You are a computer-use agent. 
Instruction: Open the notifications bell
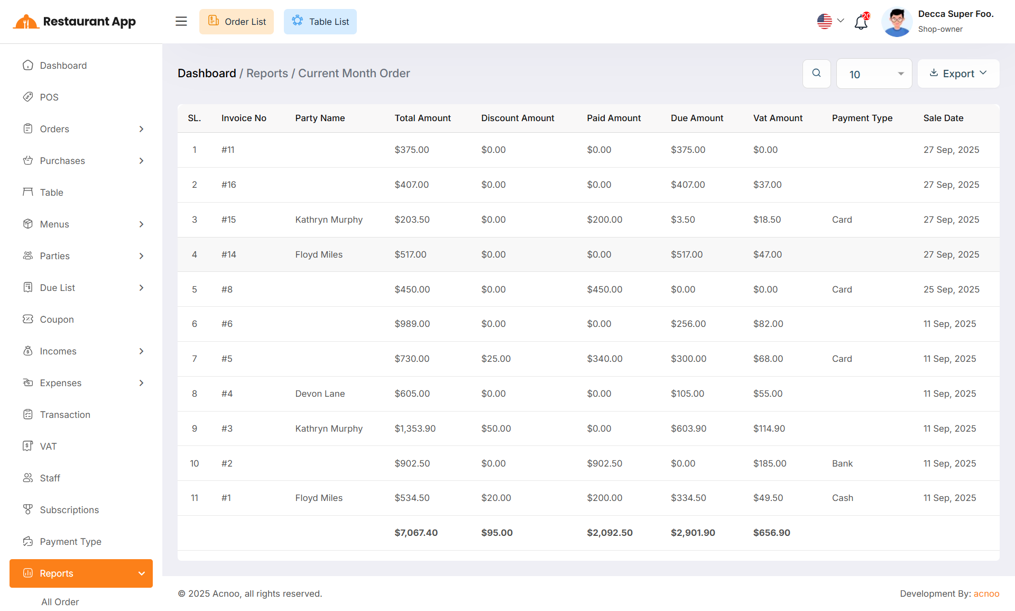point(861,22)
